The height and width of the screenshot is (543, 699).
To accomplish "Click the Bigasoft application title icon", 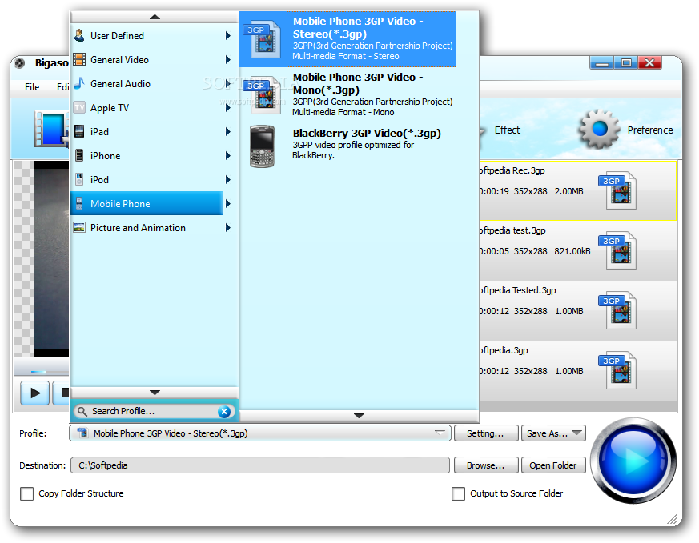I will 19,63.
